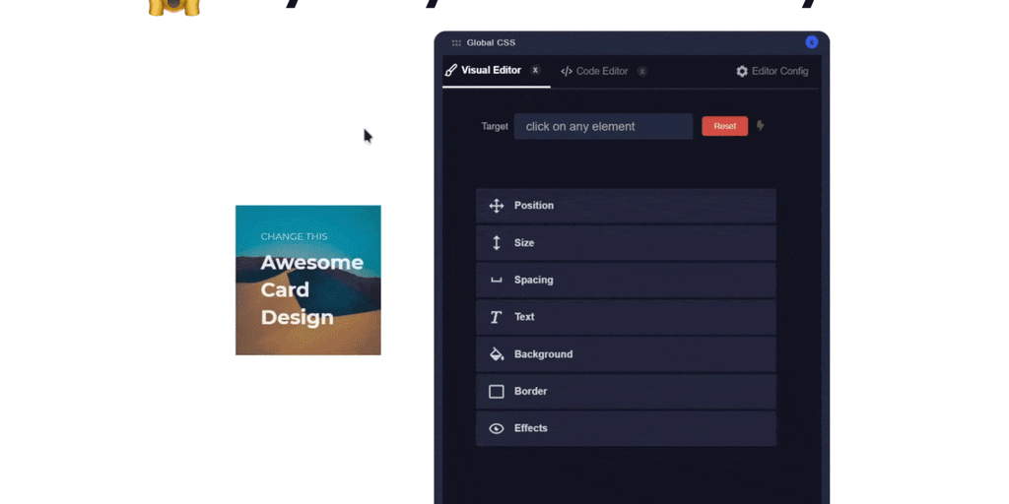
Task: Select the Awesome Card Design card
Action: 308,281
